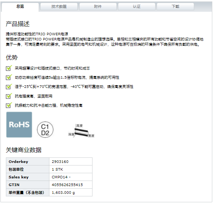This screenshot has height=203, width=213.
Task: Click the checkmark beside the high dielectric strength advantage
Action: pos(9,96)
